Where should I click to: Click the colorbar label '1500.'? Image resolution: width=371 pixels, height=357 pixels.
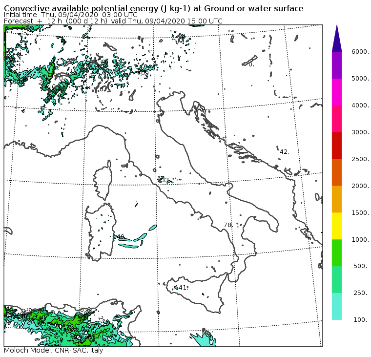[360, 212]
